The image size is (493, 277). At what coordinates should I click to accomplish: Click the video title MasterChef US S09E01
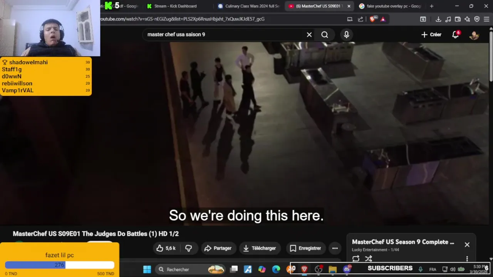coord(96,234)
